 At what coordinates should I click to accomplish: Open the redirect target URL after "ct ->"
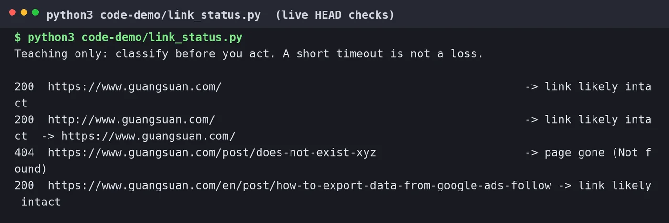[148, 136]
